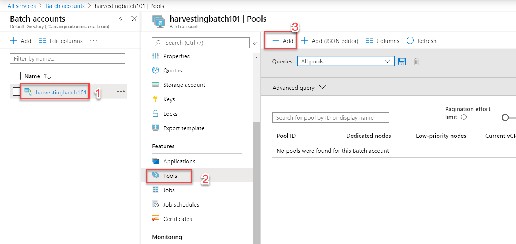Go to Batch accounts breadcrumb
The image size is (516, 244).
[65, 6]
